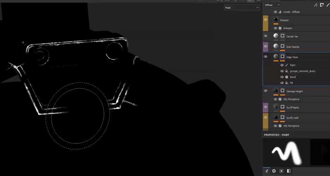Select the Levels - Diffuse effect
330x176 pixels.
(x=292, y=12)
